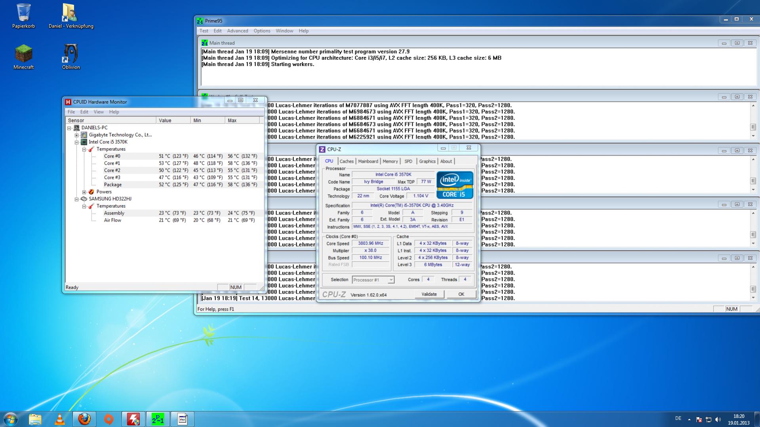Switch to Prime95 via its green taskbar icon
This screenshot has width=760, height=427.
point(158,419)
